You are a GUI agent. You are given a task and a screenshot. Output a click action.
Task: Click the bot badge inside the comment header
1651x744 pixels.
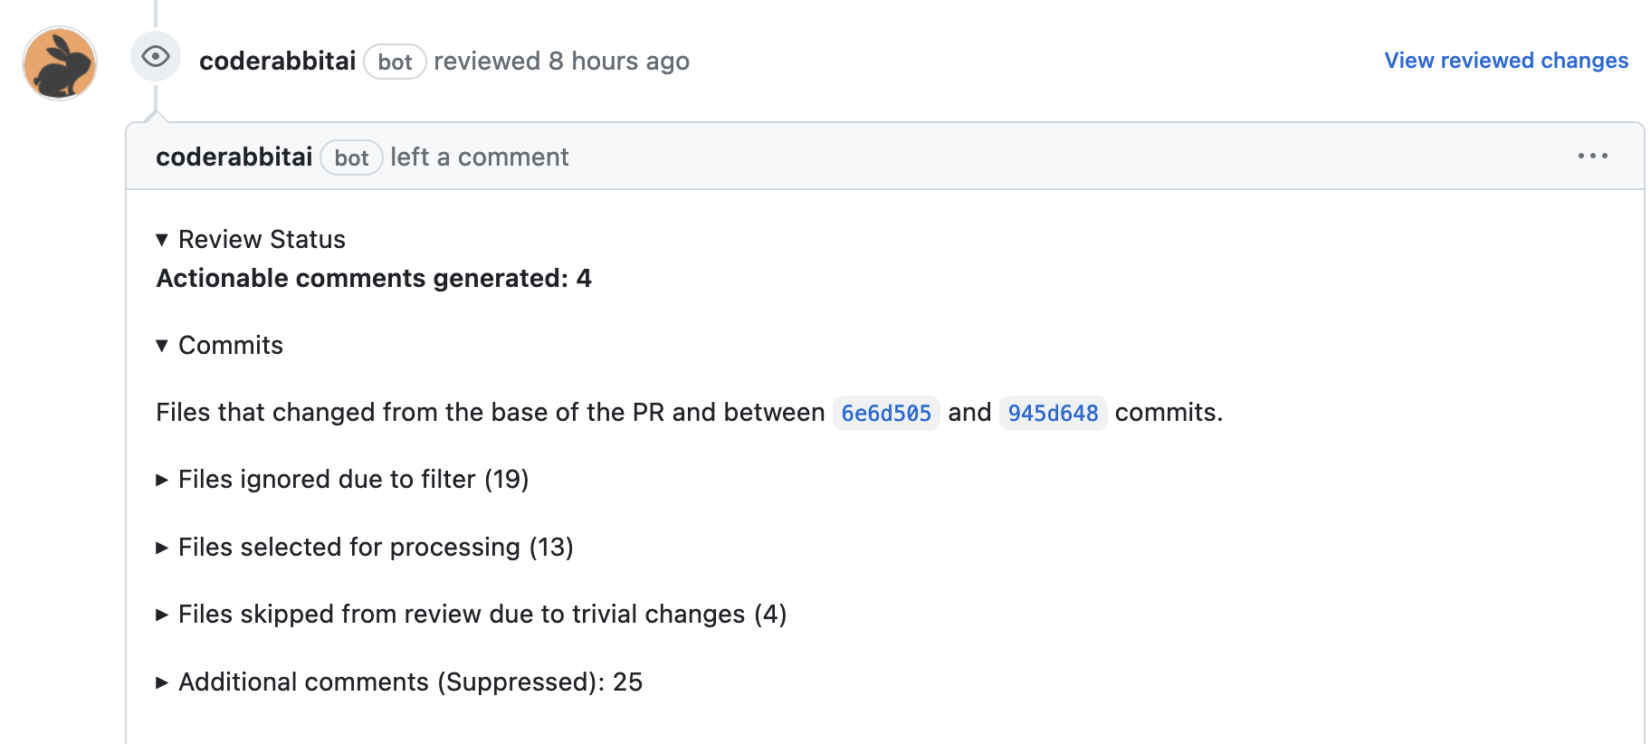351,157
